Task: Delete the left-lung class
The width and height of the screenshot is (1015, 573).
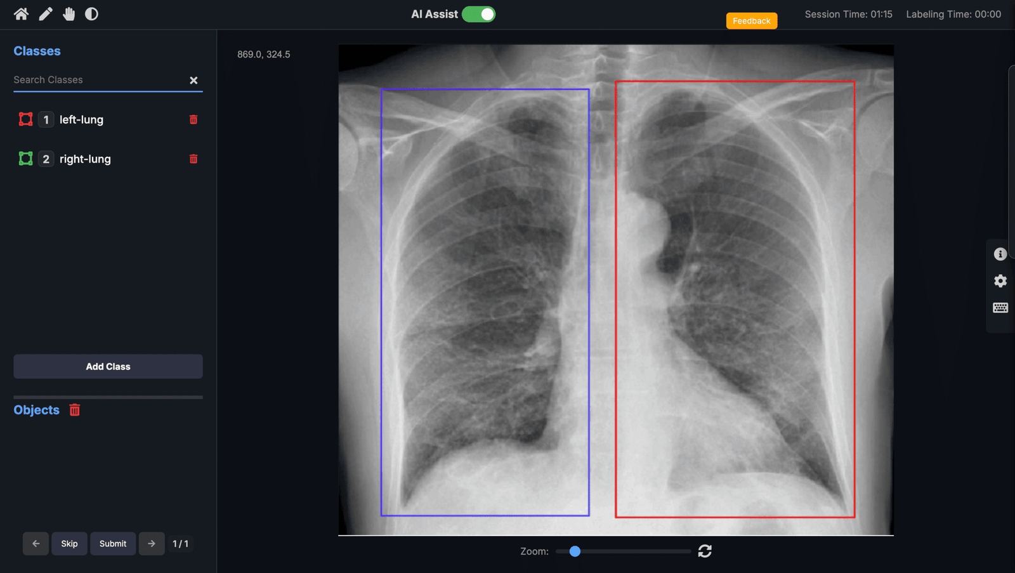Action: [x=193, y=119]
